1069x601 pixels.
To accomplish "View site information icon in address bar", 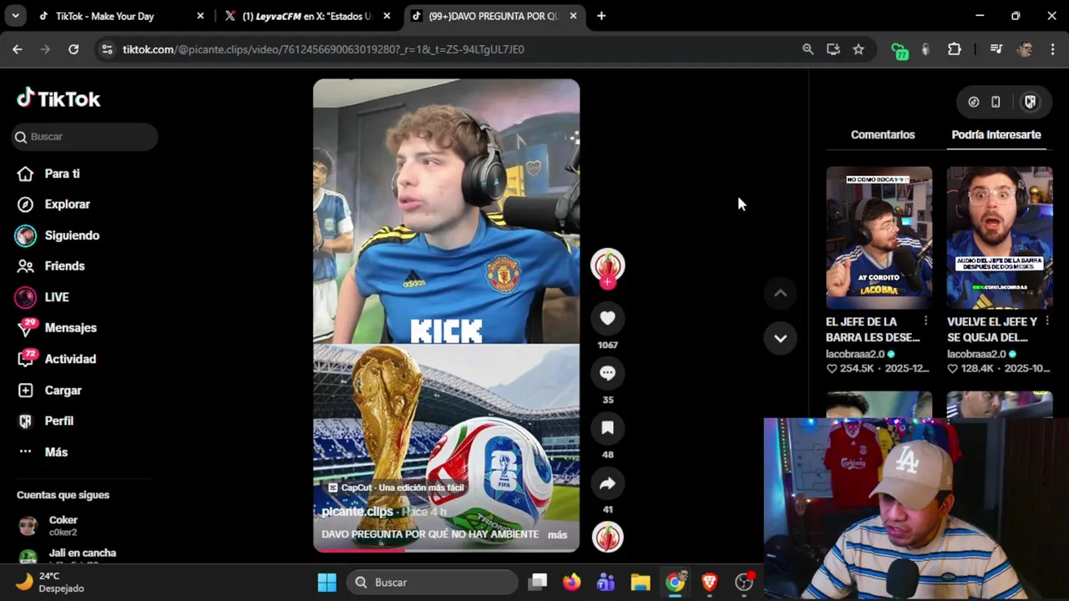I will [x=106, y=49].
